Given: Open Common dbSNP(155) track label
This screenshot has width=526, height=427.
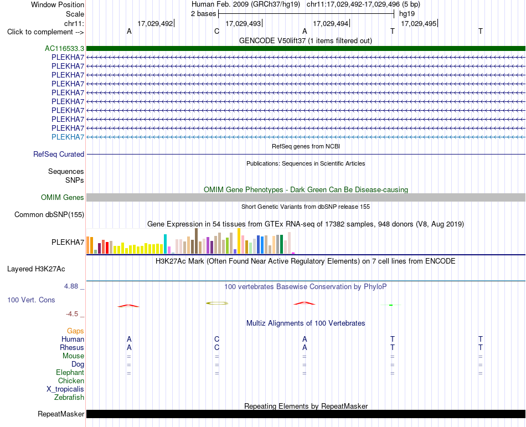Looking at the screenshot, I should pos(49,215).
